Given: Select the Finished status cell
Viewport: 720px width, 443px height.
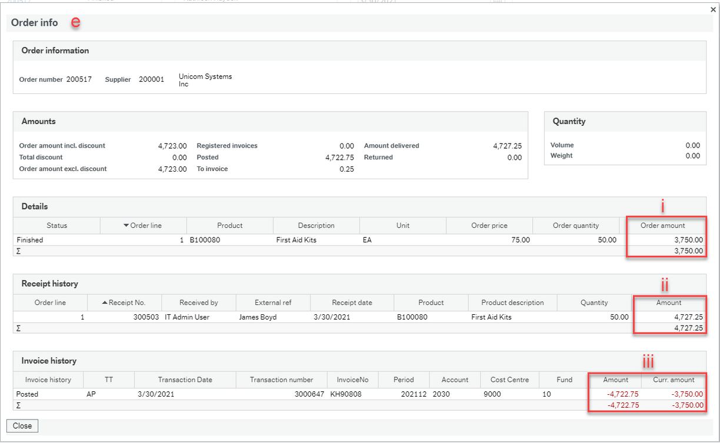Looking at the screenshot, I should coord(29,240).
